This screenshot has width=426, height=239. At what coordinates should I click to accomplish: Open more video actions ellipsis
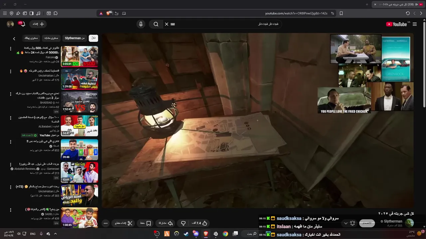click(x=106, y=223)
